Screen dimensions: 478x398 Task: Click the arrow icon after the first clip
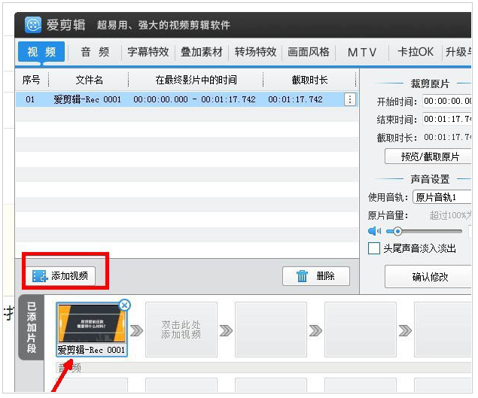pos(136,330)
